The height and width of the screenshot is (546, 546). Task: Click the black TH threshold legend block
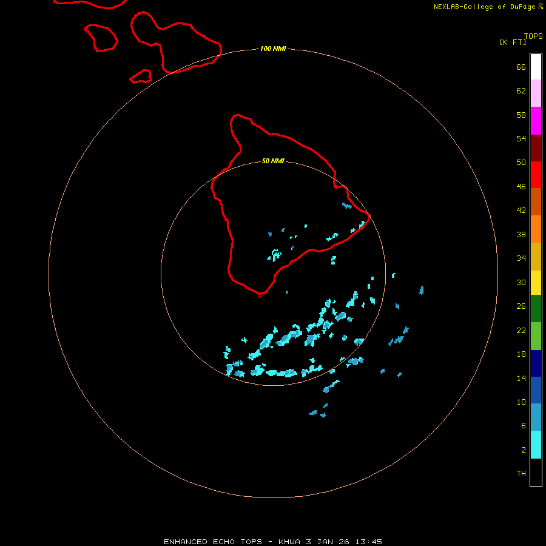tap(536, 472)
